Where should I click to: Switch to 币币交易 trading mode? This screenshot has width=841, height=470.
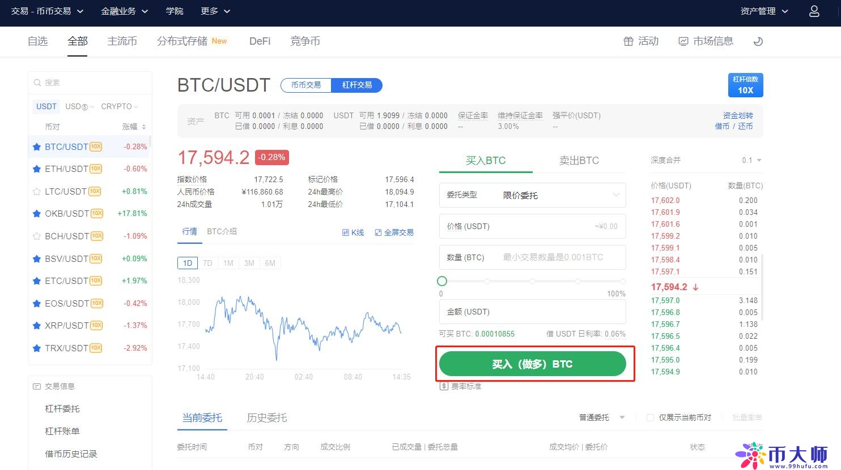tap(306, 85)
